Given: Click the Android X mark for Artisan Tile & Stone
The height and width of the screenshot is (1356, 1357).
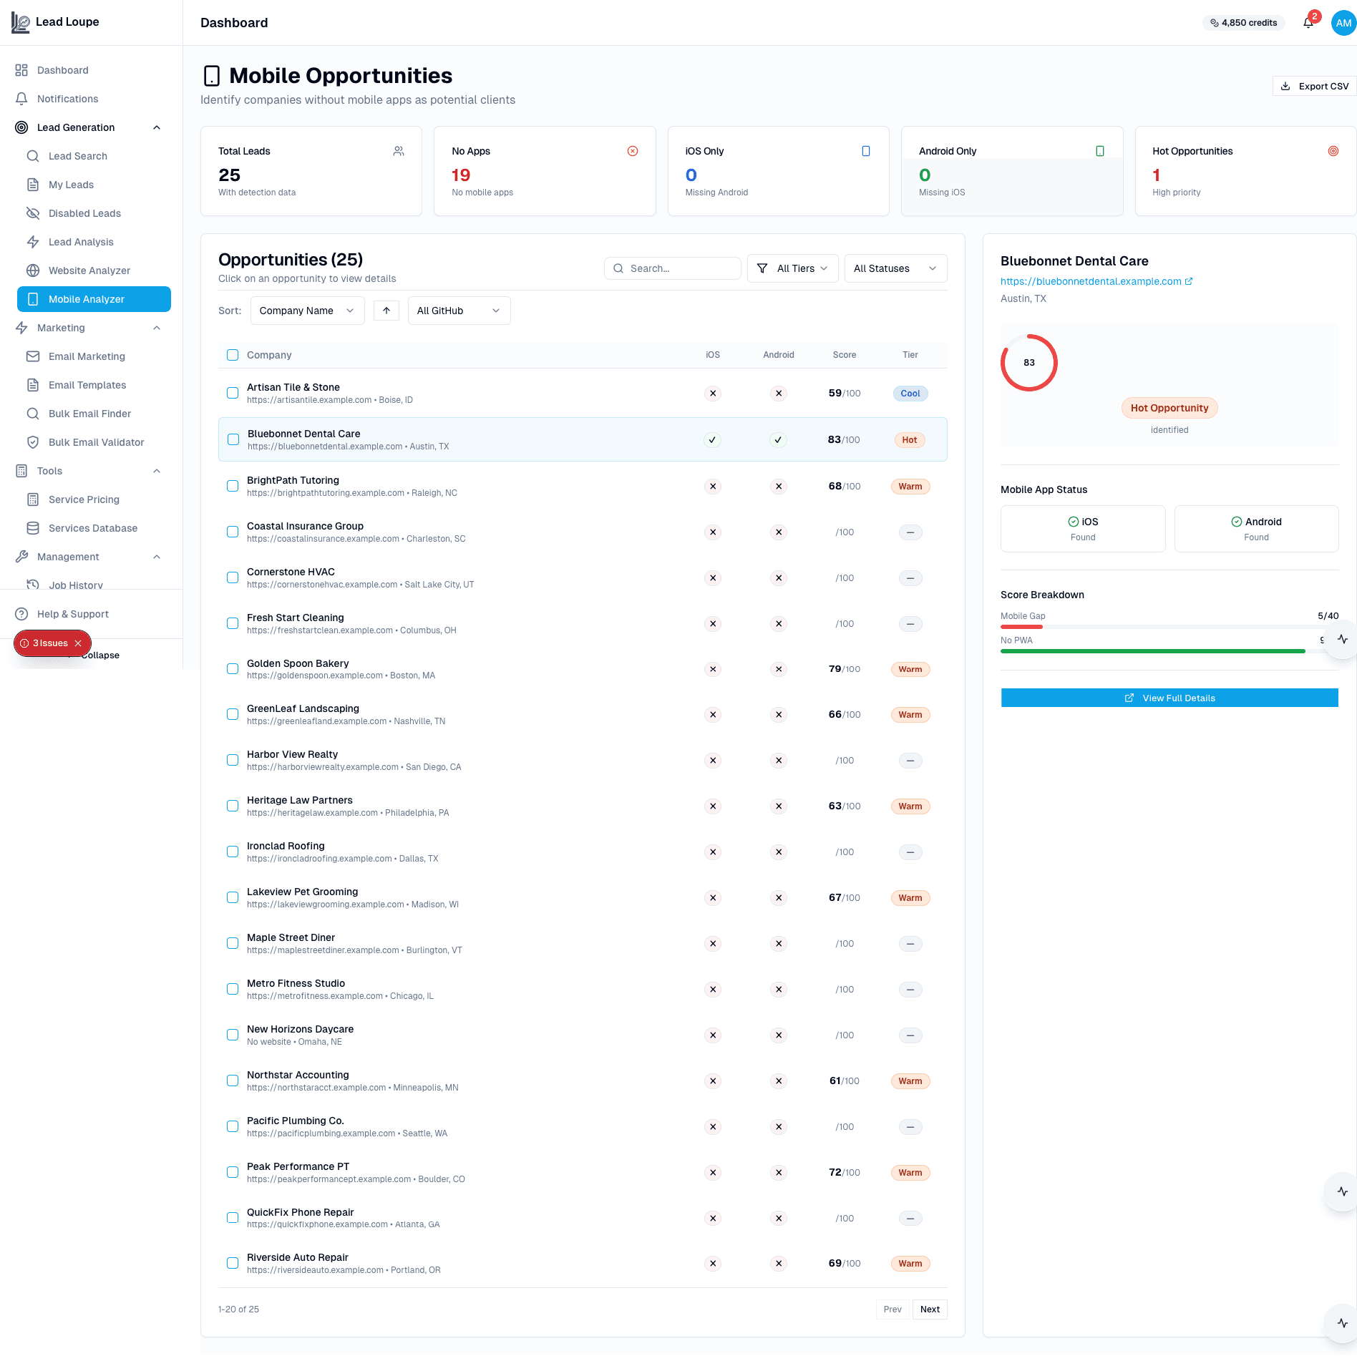Looking at the screenshot, I should click(779, 394).
